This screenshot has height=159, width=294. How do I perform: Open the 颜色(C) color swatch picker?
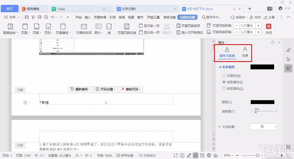264,102
